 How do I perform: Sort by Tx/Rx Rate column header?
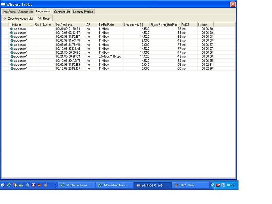tap(111, 24)
